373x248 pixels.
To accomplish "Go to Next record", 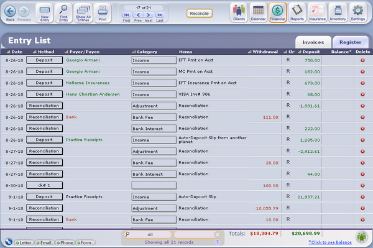I will pos(149,15).
